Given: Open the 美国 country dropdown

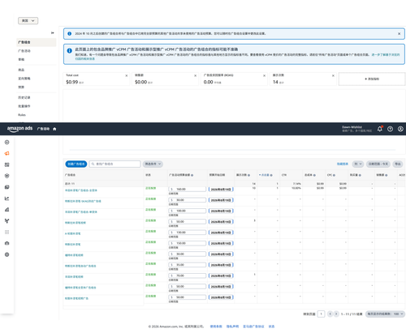Looking at the screenshot, I should pyautogui.click(x=28, y=21).
